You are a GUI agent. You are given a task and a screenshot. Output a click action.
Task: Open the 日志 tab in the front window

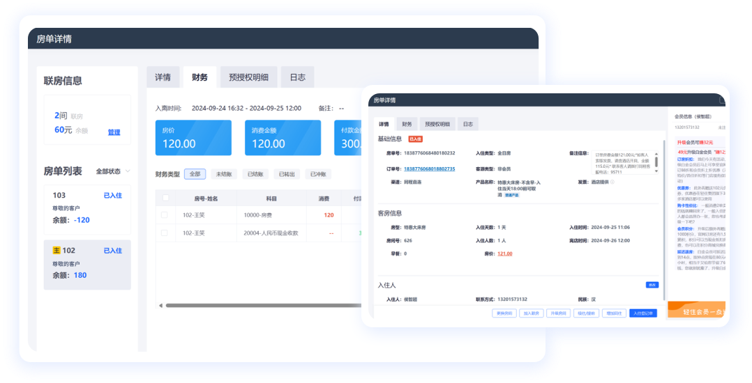pos(467,124)
